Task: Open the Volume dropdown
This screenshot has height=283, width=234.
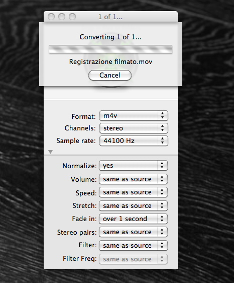Action: point(133,179)
